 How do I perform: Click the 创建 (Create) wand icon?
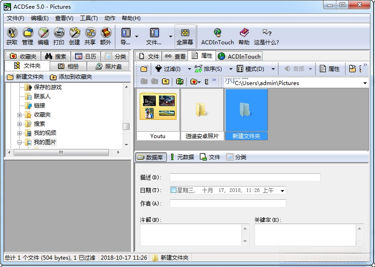[x=74, y=36]
